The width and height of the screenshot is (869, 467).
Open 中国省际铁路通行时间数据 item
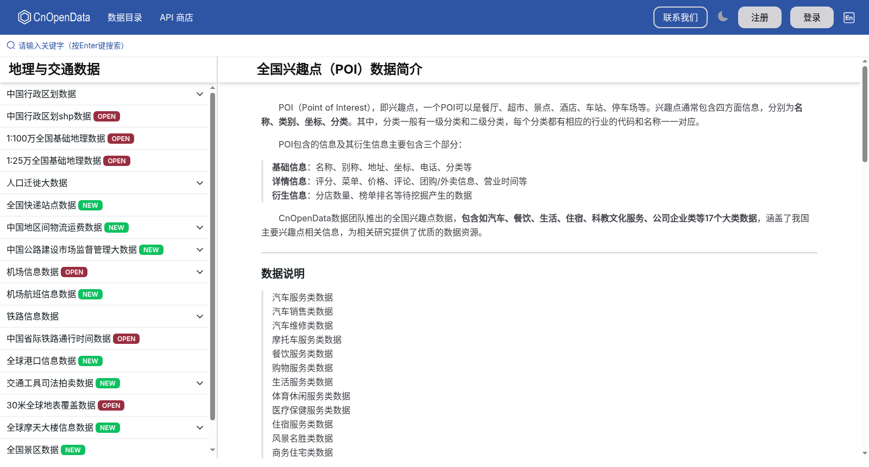pyautogui.click(x=104, y=338)
